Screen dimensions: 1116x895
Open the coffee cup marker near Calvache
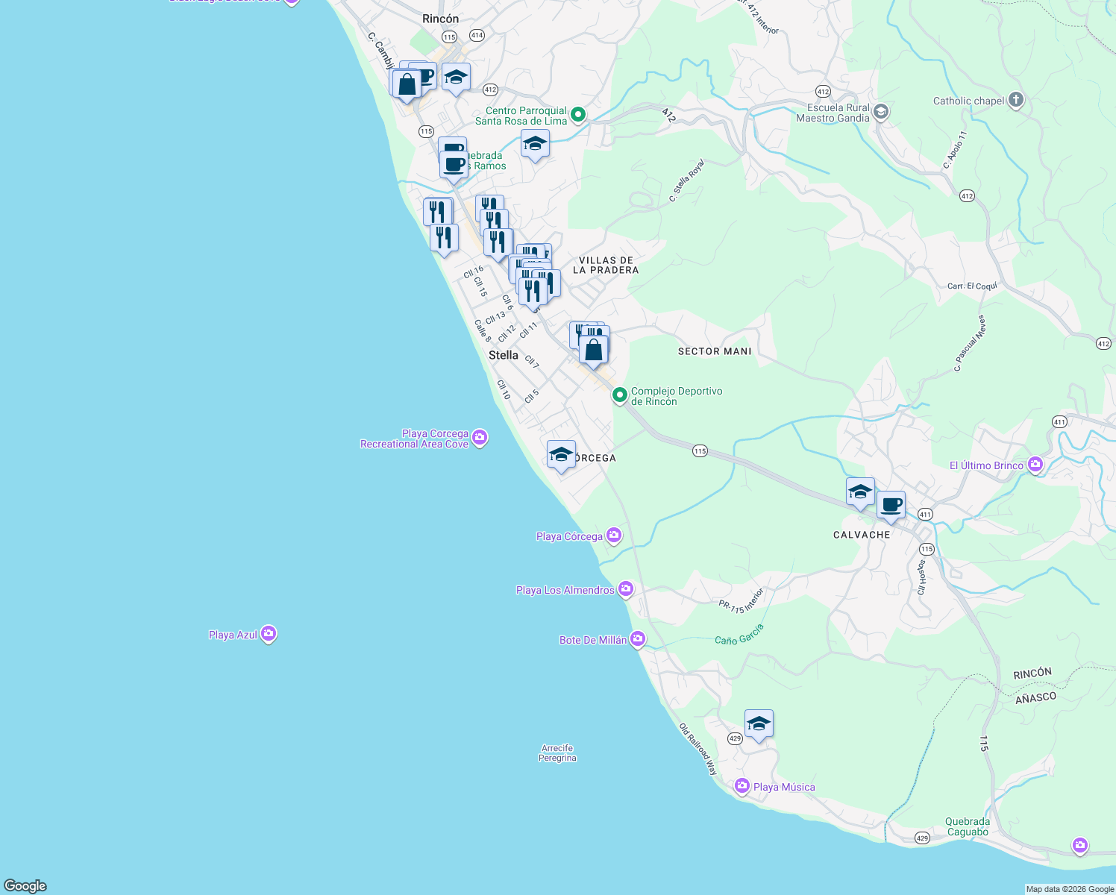pyautogui.click(x=891, y=504)
